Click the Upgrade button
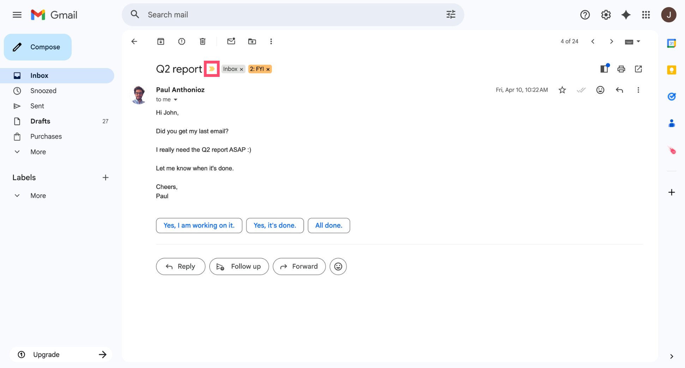The width and height of the screenshot is (685, 368). (61, 354)
